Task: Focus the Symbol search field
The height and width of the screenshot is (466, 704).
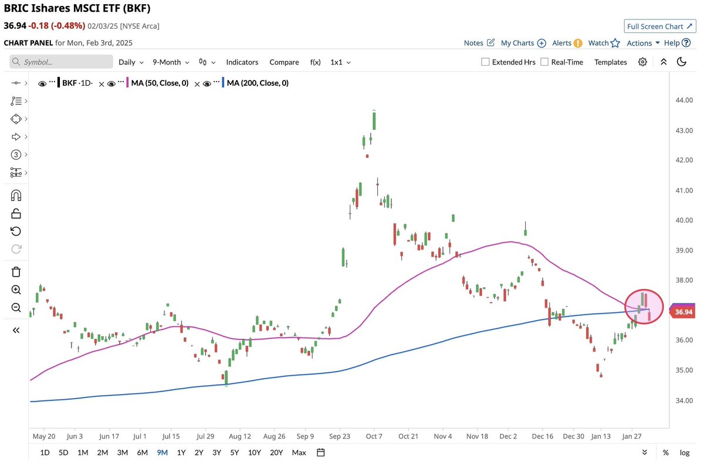Action: click(61, 62)
